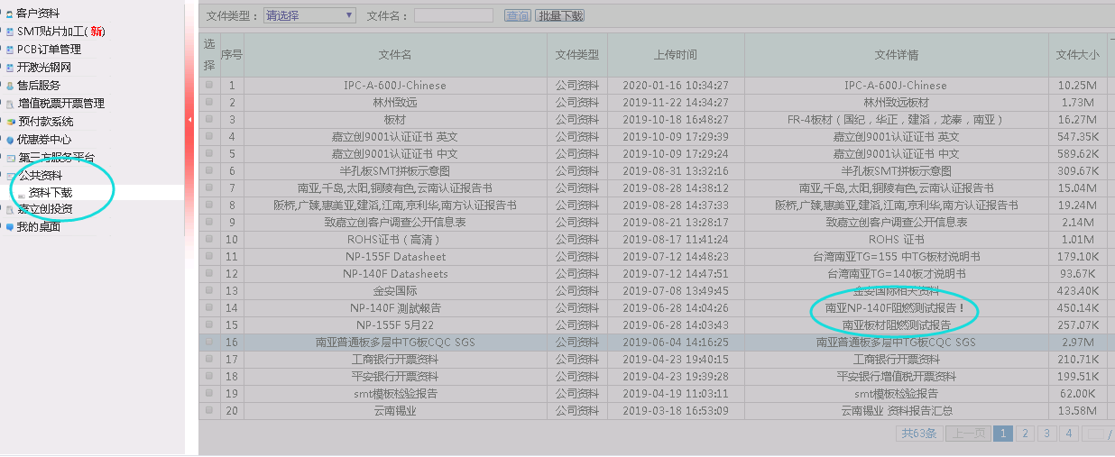Click the 优惠券中心 sidebar icon

coord(10,140)
